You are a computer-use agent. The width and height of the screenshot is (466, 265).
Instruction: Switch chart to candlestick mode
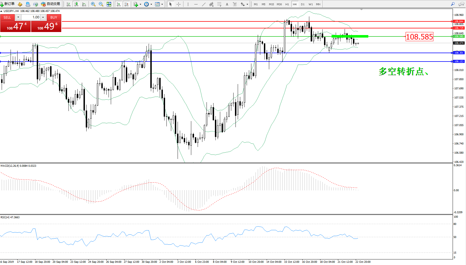click(76, 4)
